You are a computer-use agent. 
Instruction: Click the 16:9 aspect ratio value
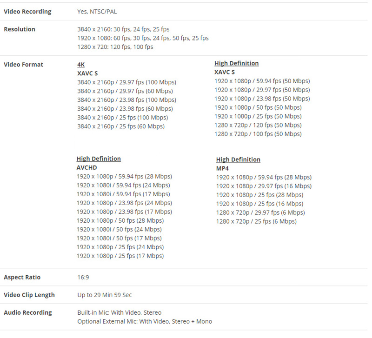coord(83,277)
